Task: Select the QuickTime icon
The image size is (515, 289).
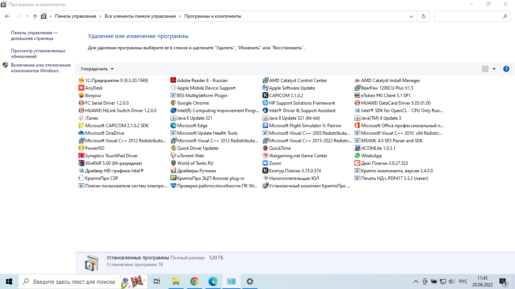Action: [x=265, y=148]
